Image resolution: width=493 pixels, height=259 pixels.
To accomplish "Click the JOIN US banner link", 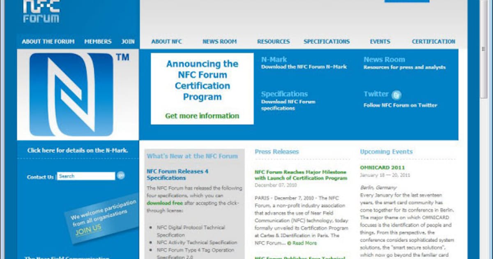I will [x=88, y=229].
